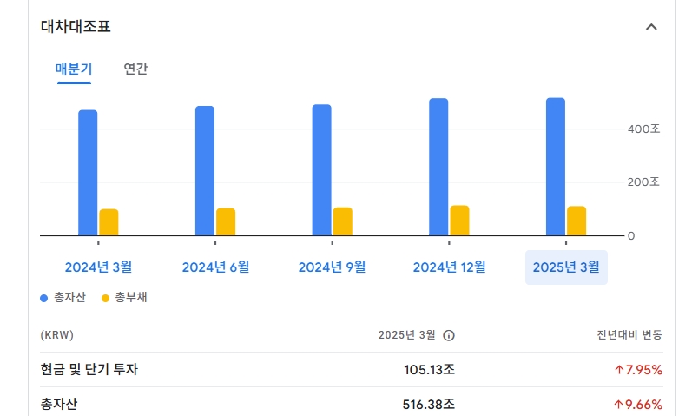Click the 총자산 table row label
692x416 pixels.
[x=59, y=404]
